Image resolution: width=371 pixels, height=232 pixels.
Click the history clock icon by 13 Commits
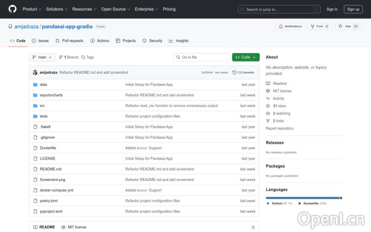coord(234,72)
